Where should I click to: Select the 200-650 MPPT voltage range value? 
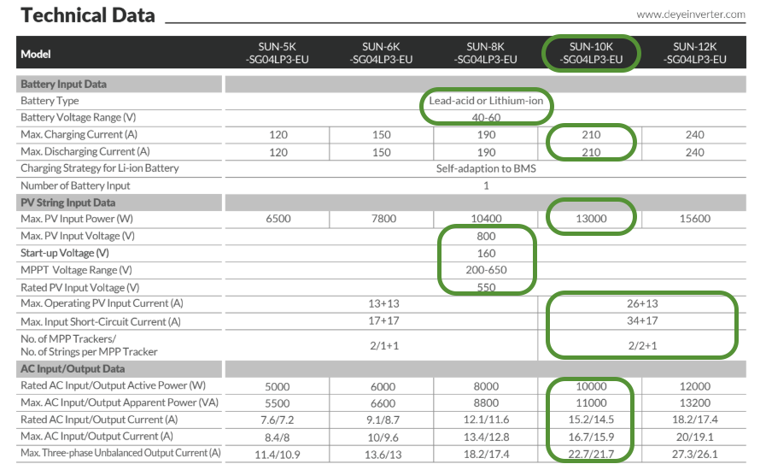tap(486, 270)
